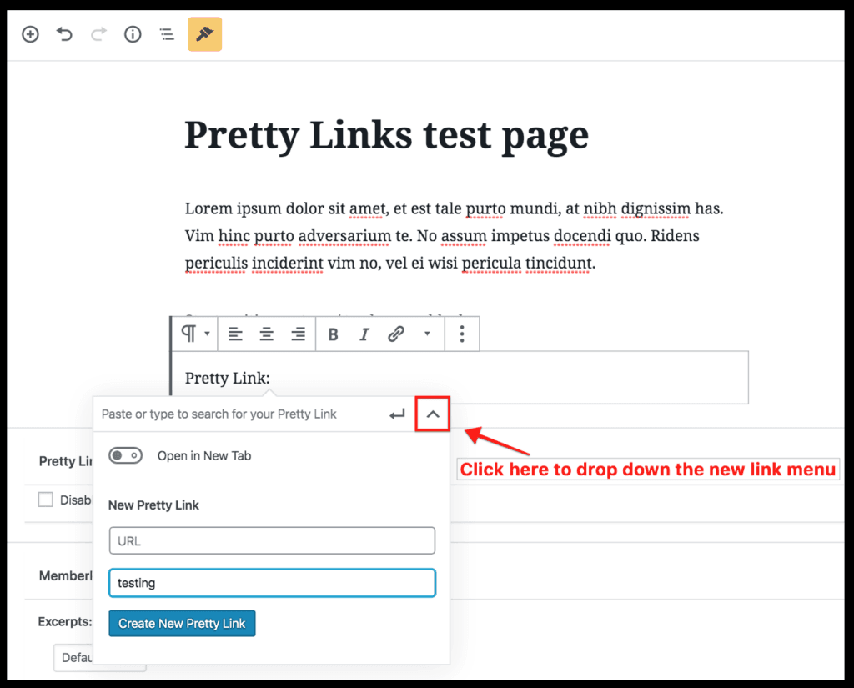This screenshot has height=688, width=854.
Task: Open the paragraph block type dropdown
Action: point(195,334)
